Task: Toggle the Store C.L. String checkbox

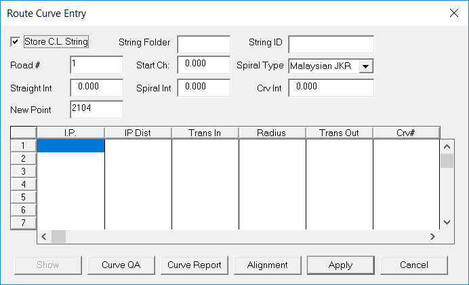Action: coord(16,42)
